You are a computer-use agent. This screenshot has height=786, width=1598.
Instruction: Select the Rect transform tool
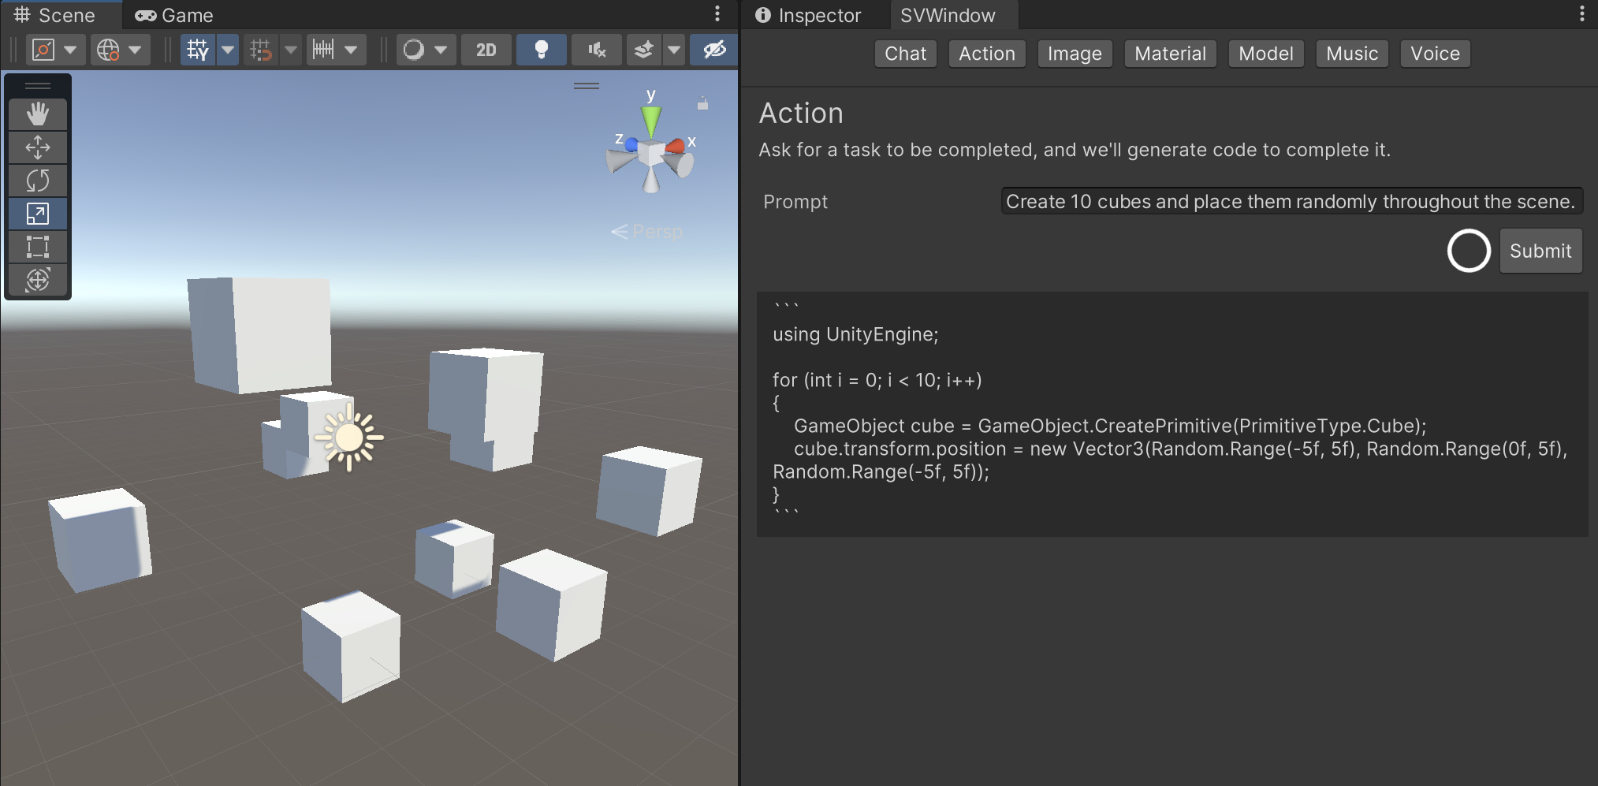[x=37, y=247]
